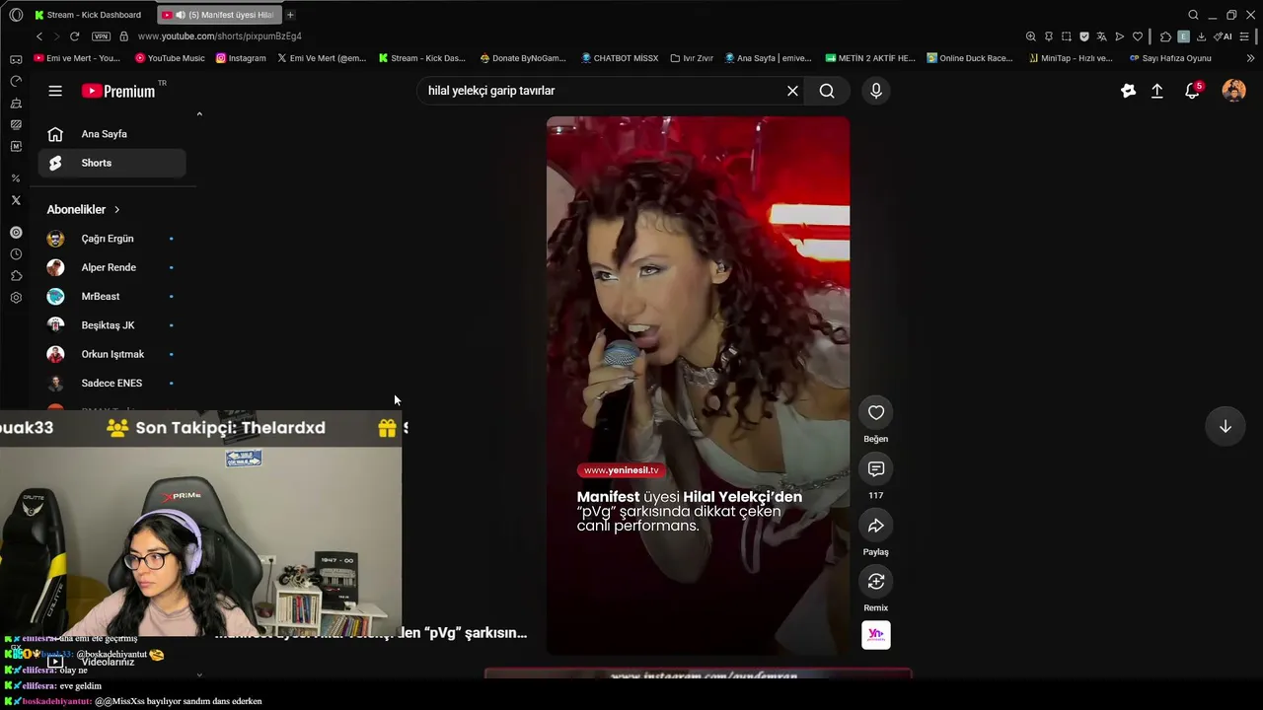This screenshot has width=1263, height=710.
Task: Open the ad blocker shield icon
Action: coord(1084,36)
